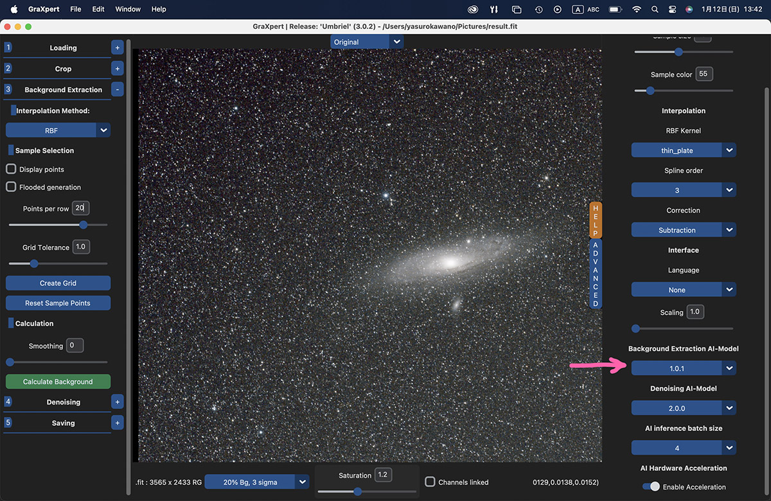
Task: Adjust the Scaling slider
Action: click(x=684, y=328)
